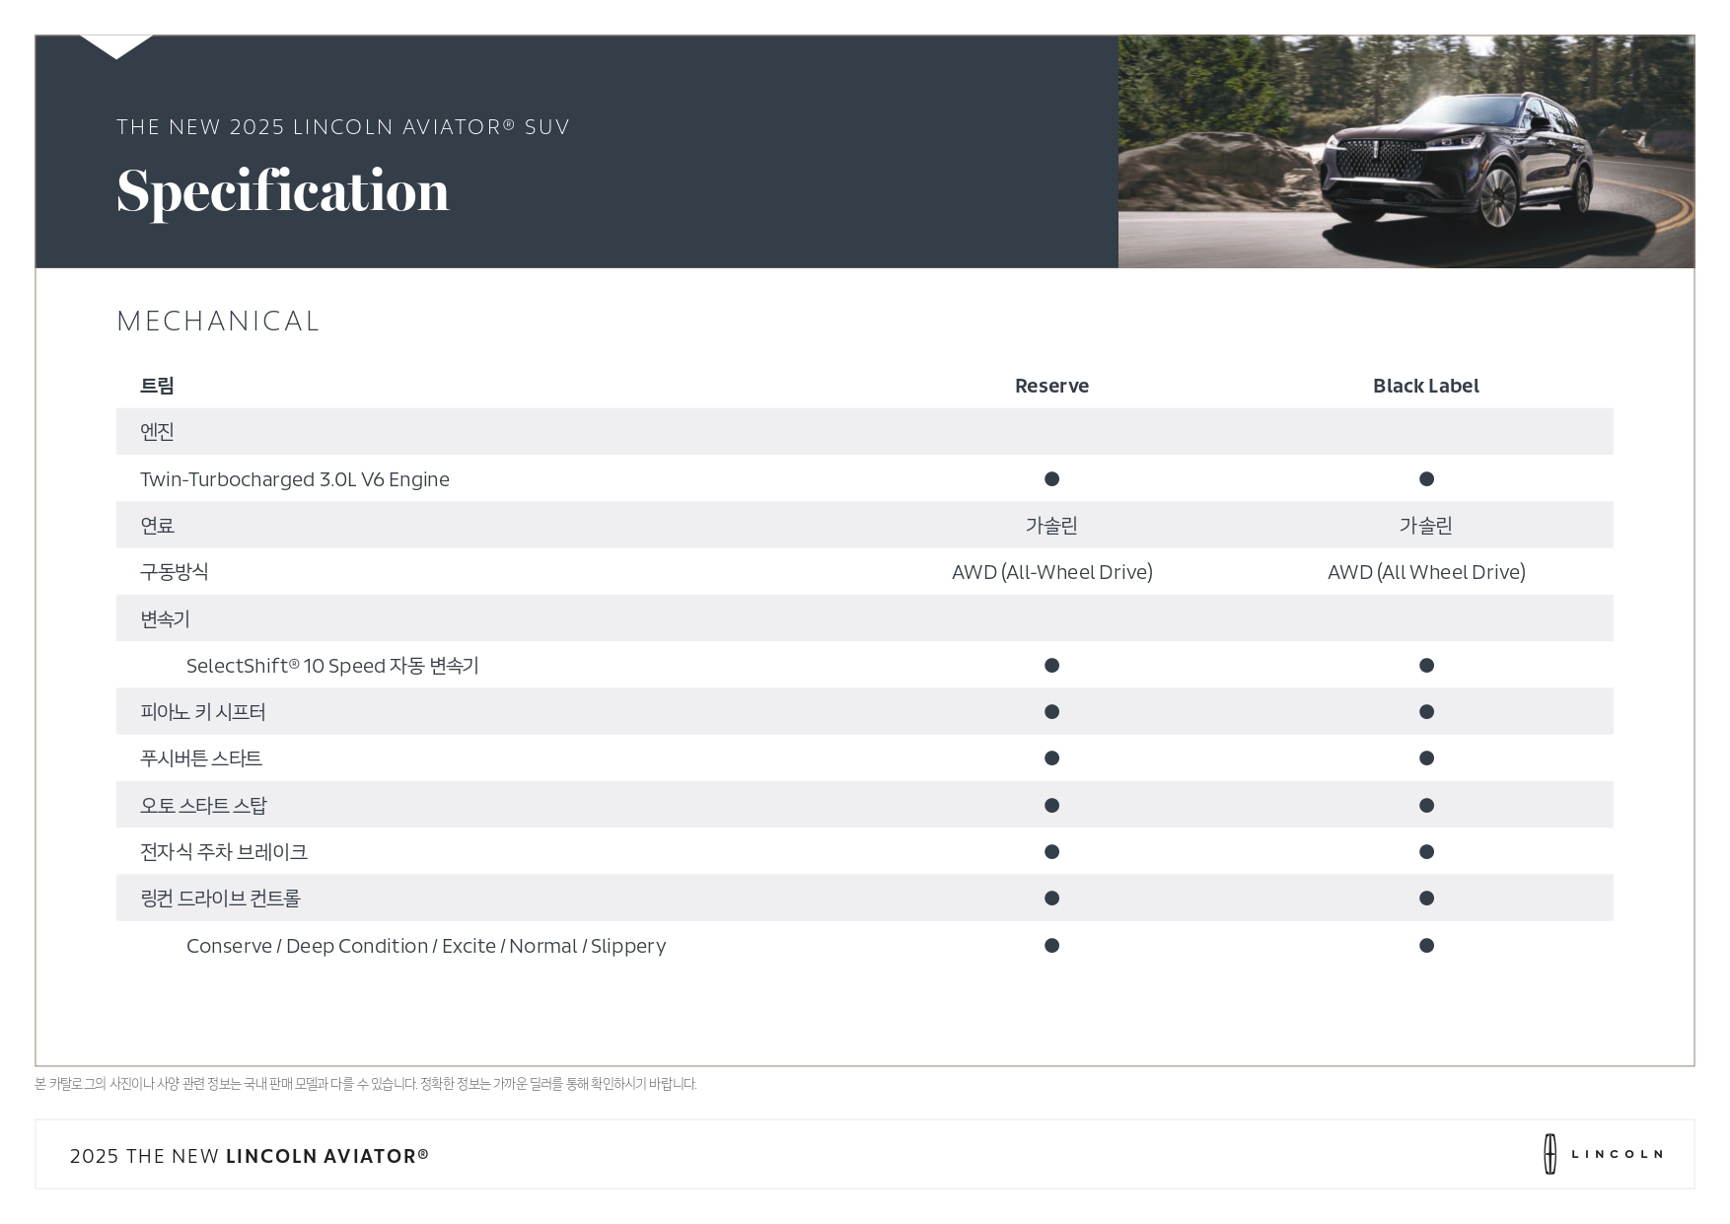Click the 오토 스타트 스탑 row label
Screen dimensions: 1730x1224
[203, 806]
